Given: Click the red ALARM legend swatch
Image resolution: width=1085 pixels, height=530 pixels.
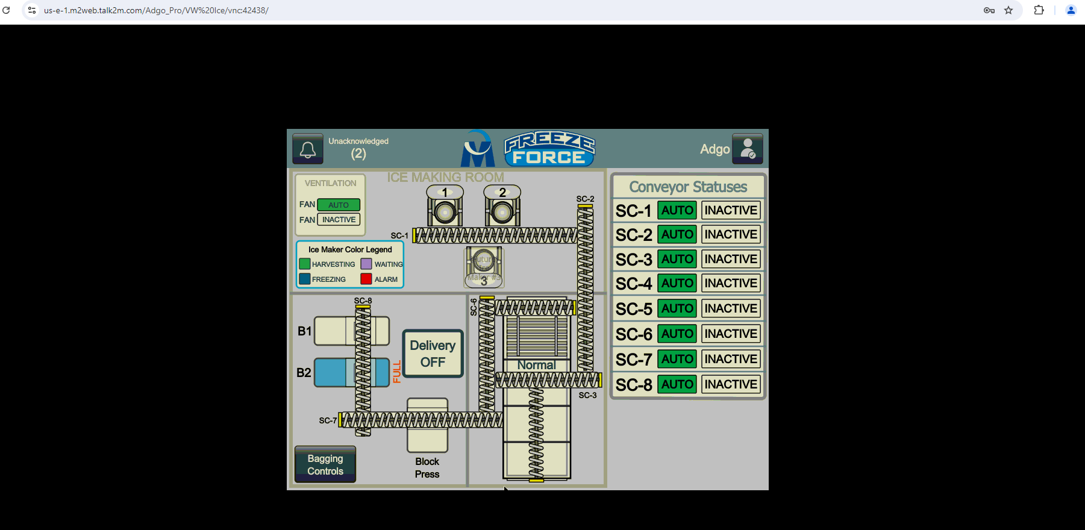Looking at the screenshot, I should 366,279.
